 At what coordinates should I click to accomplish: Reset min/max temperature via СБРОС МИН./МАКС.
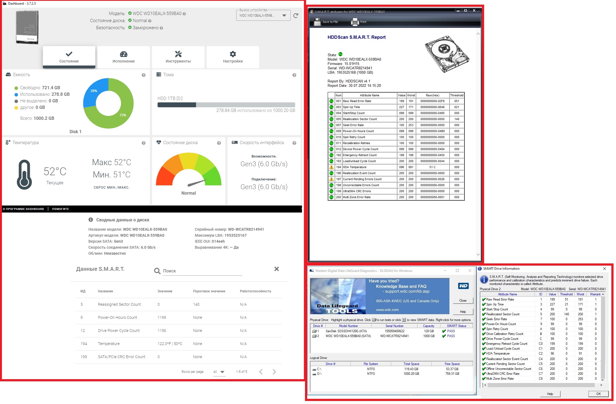click(x=111, y=188)
